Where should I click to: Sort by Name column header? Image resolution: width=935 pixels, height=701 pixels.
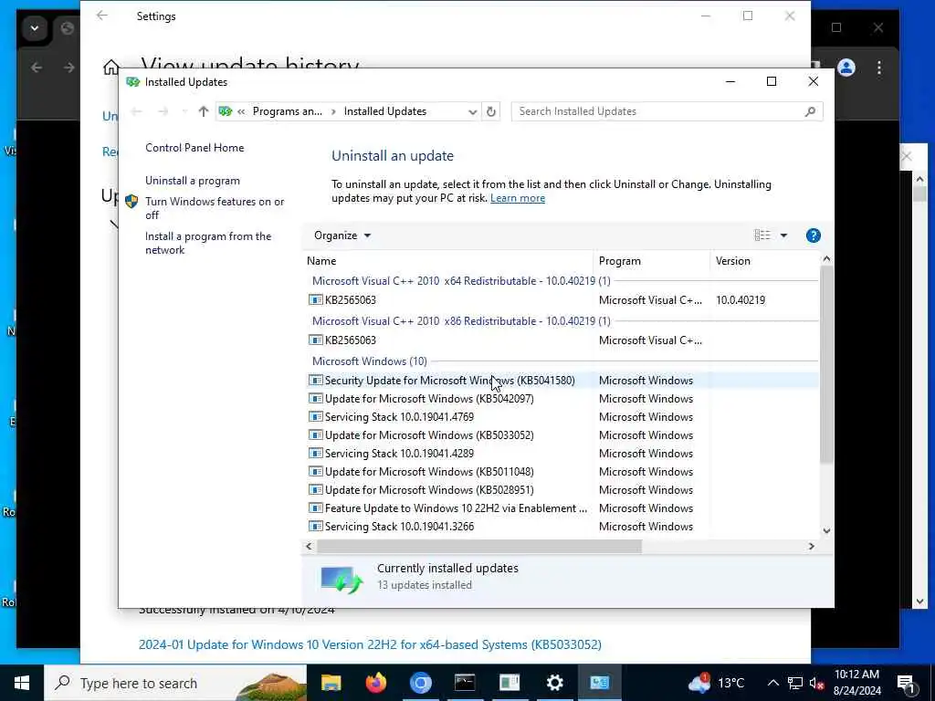pyautogui.click(x=447, y=261)
